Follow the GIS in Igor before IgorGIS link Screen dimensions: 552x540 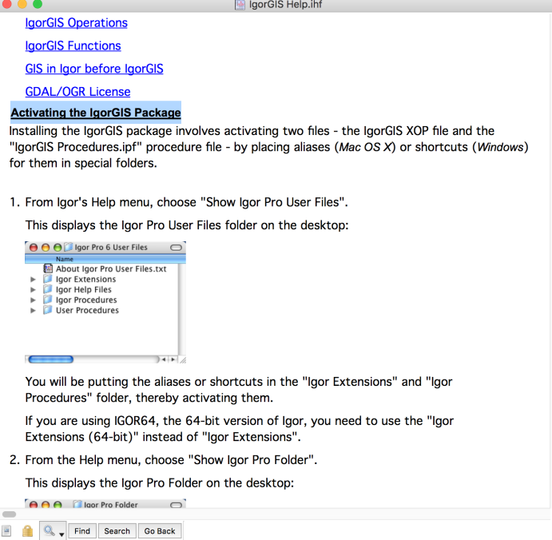tap(94, 69)
